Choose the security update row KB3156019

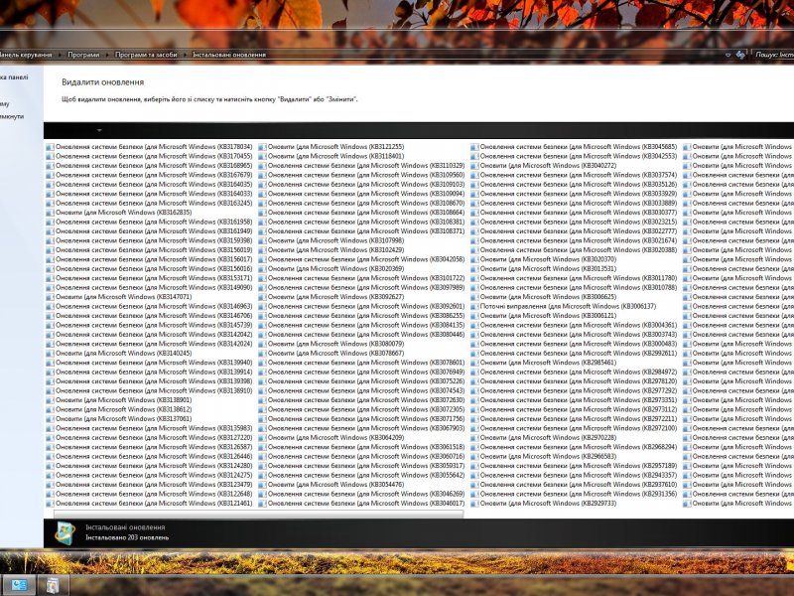(149, 250)
